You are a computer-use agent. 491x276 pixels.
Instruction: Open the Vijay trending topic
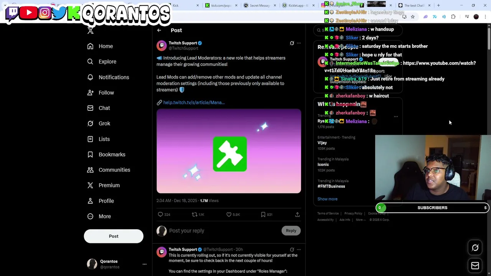coord(322,143)
